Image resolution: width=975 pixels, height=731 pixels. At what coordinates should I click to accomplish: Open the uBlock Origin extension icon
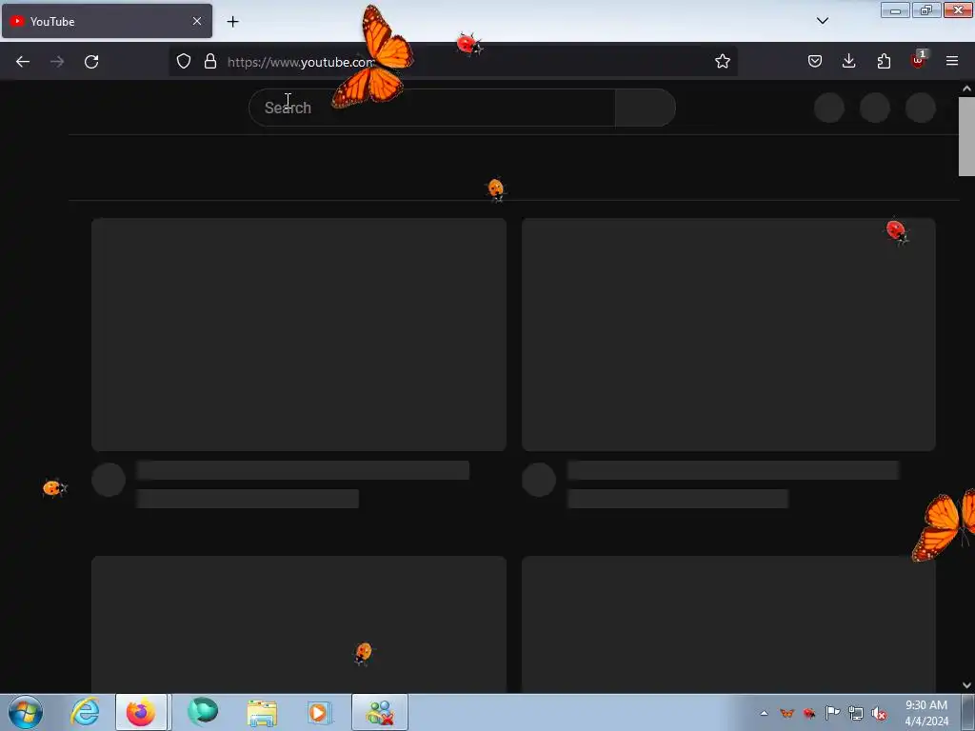(x=918, y=60)
